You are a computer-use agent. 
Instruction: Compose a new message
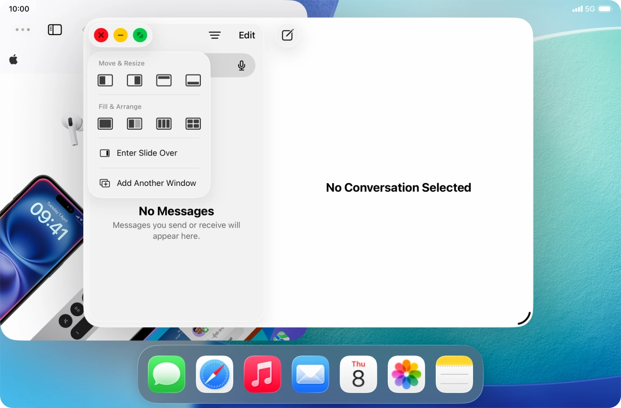[x=287, y=35]
